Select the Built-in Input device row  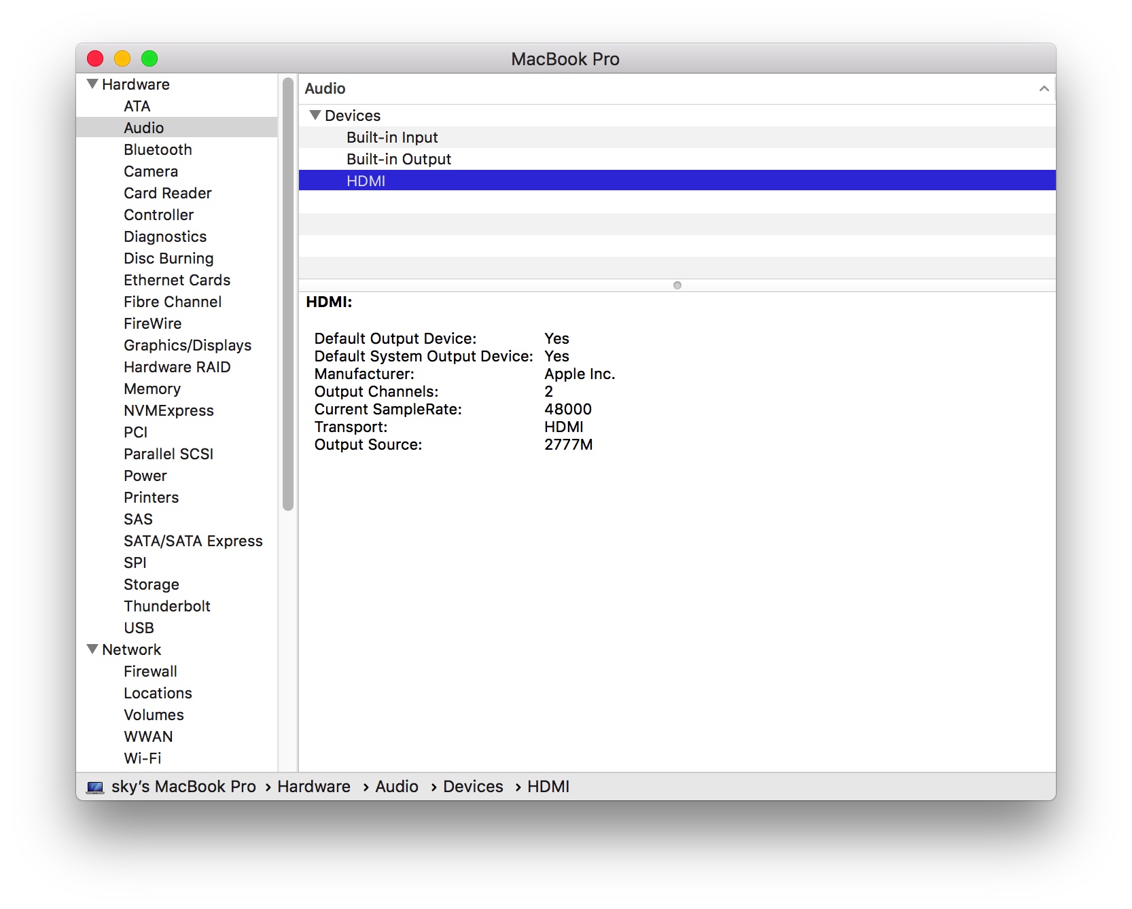(677, 137)
